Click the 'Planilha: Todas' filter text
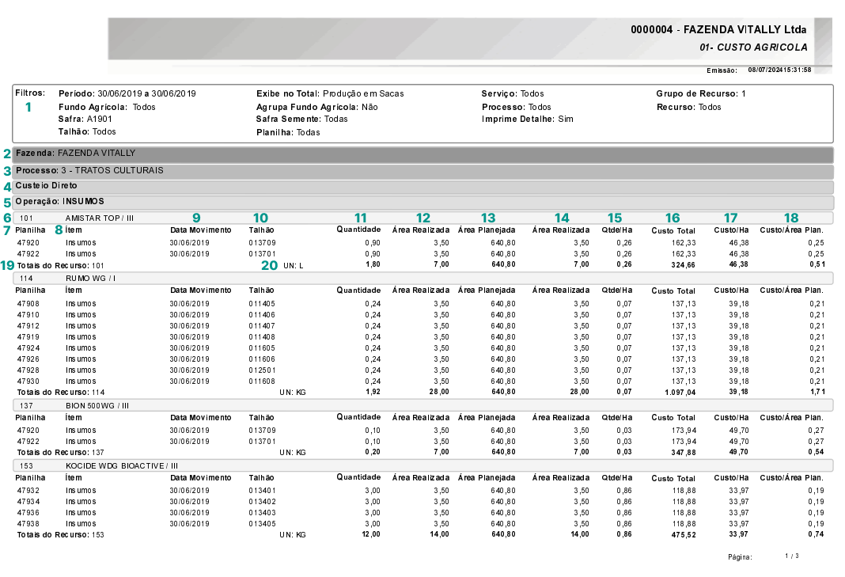 288,132
